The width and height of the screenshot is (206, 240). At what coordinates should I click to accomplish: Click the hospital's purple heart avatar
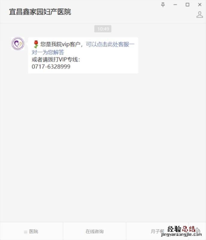tap(18, 43)
